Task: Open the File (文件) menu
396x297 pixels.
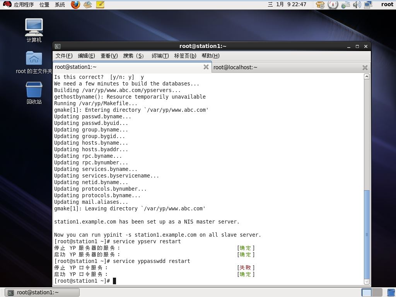Action: 64,56
